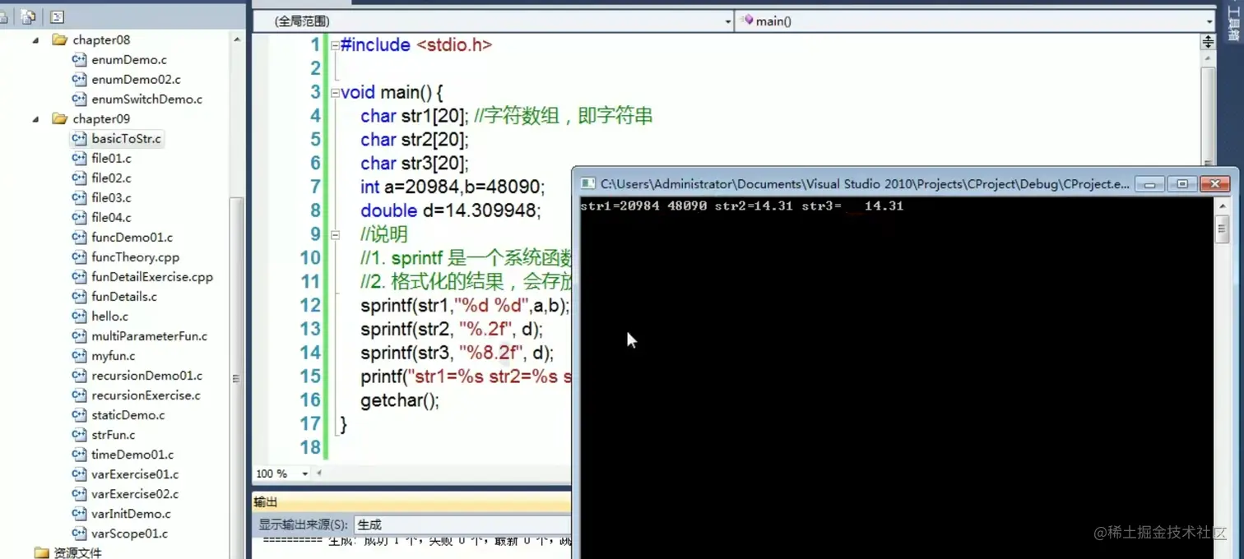The height and width of the screenshot is (559, 1244).
Task: Select file04.c in the tree
Action: [111, 217]
